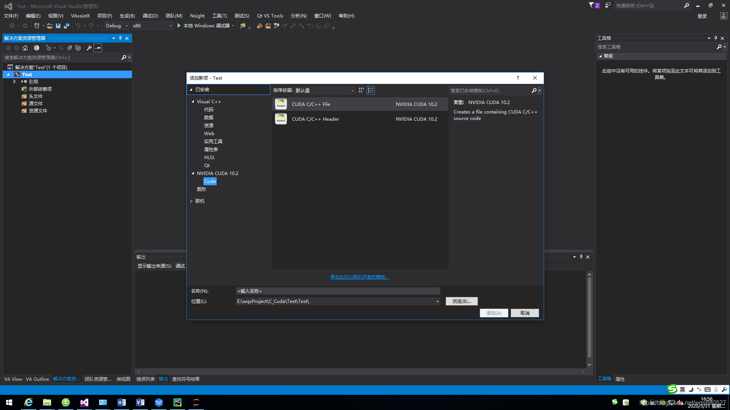The image size is (730, 410).
Task: Click Home icon in Solution Explorer
Action: click(x=25, y=48)
